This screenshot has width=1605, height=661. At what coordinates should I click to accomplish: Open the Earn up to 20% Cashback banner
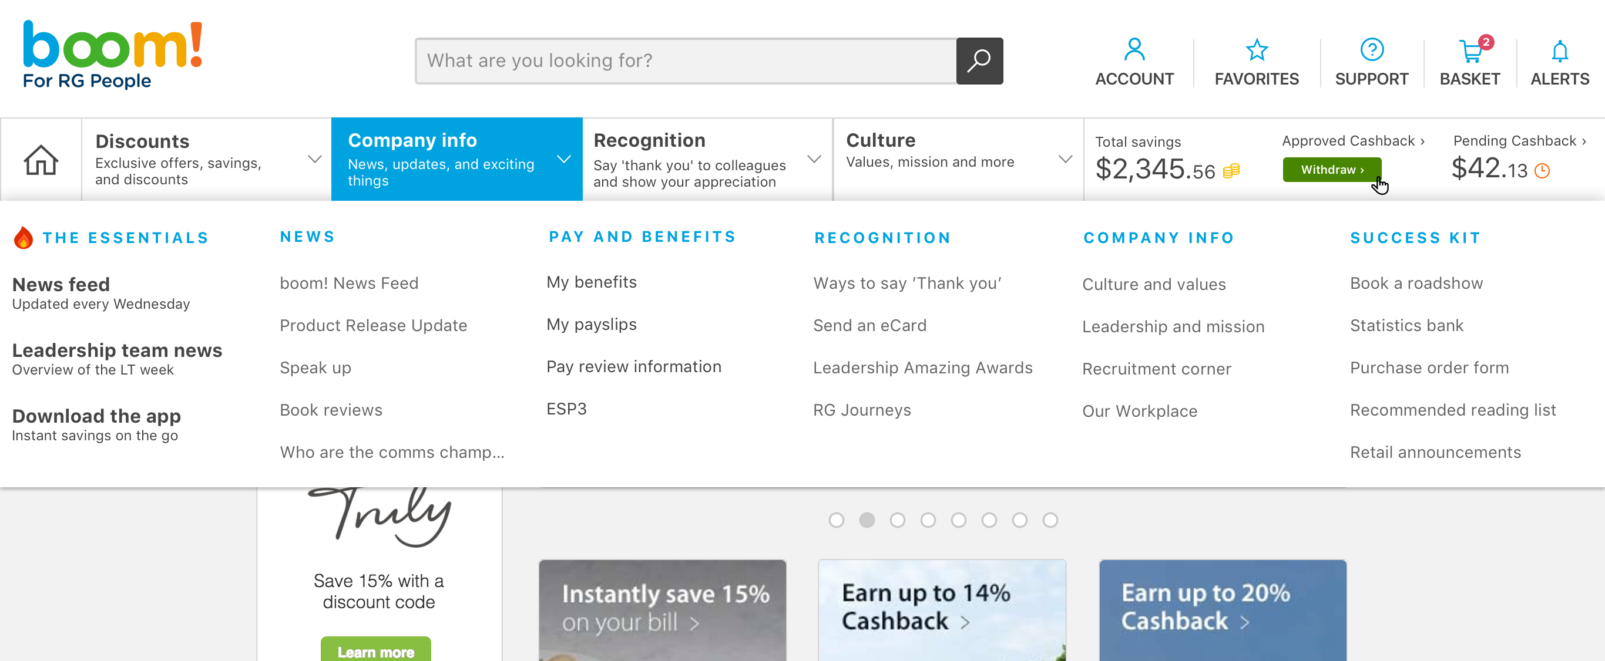pos(1222,609)
